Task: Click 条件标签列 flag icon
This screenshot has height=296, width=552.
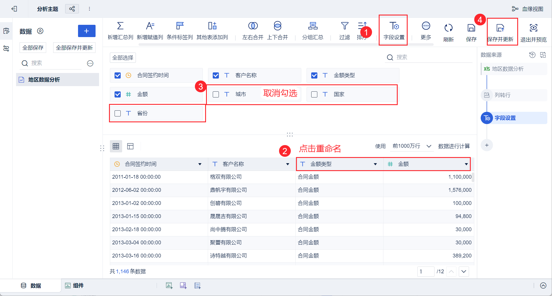Action: pos(180,26)
